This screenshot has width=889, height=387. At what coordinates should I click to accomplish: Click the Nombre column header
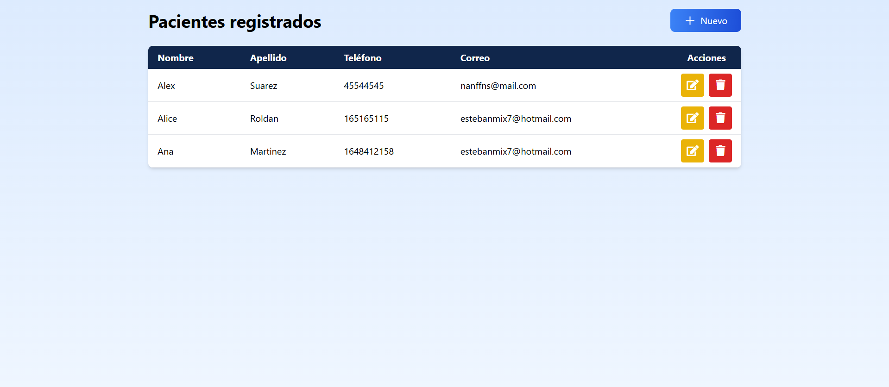pos(176,58)
